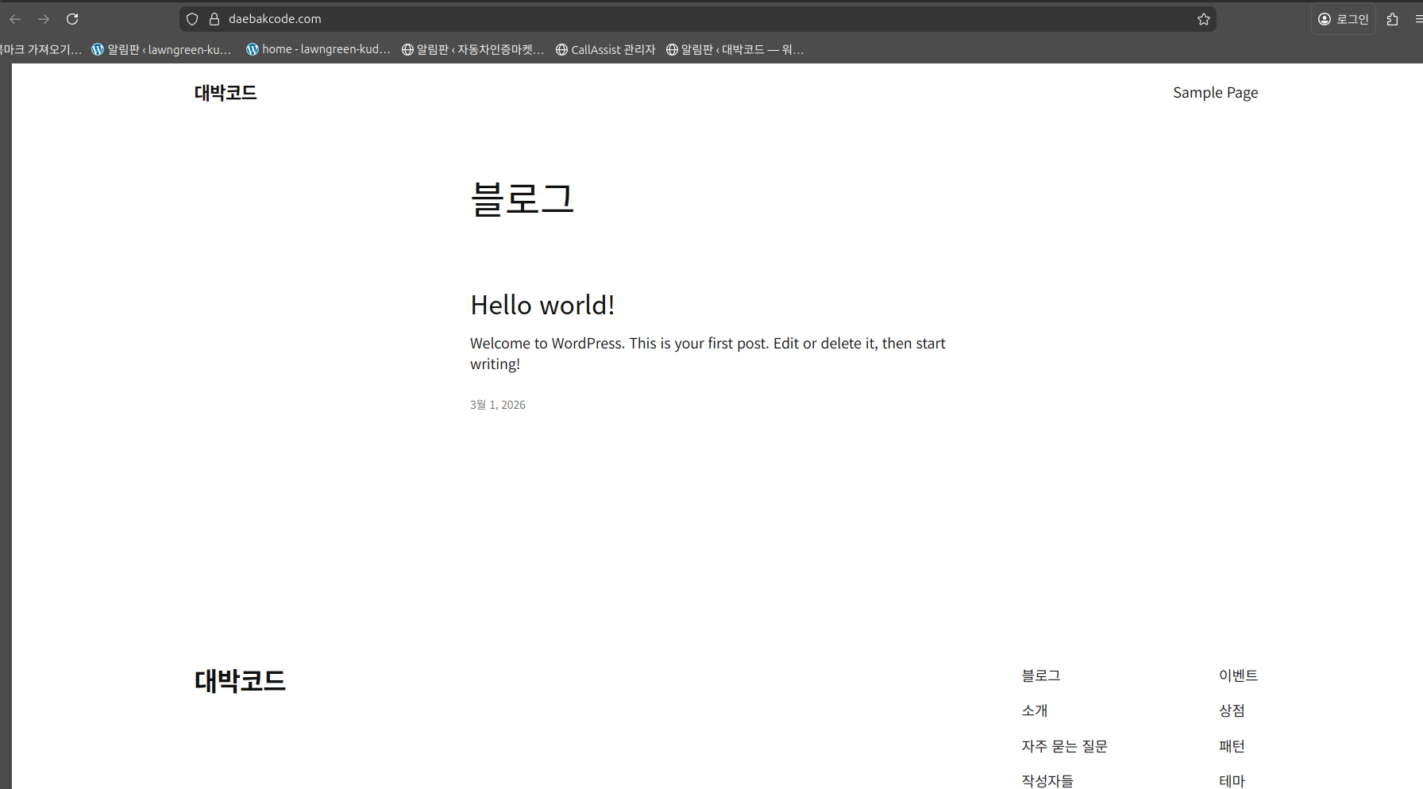1423x789 pixels.
Task: Click the 이벤트 footer link
Action: [1238, 675]
